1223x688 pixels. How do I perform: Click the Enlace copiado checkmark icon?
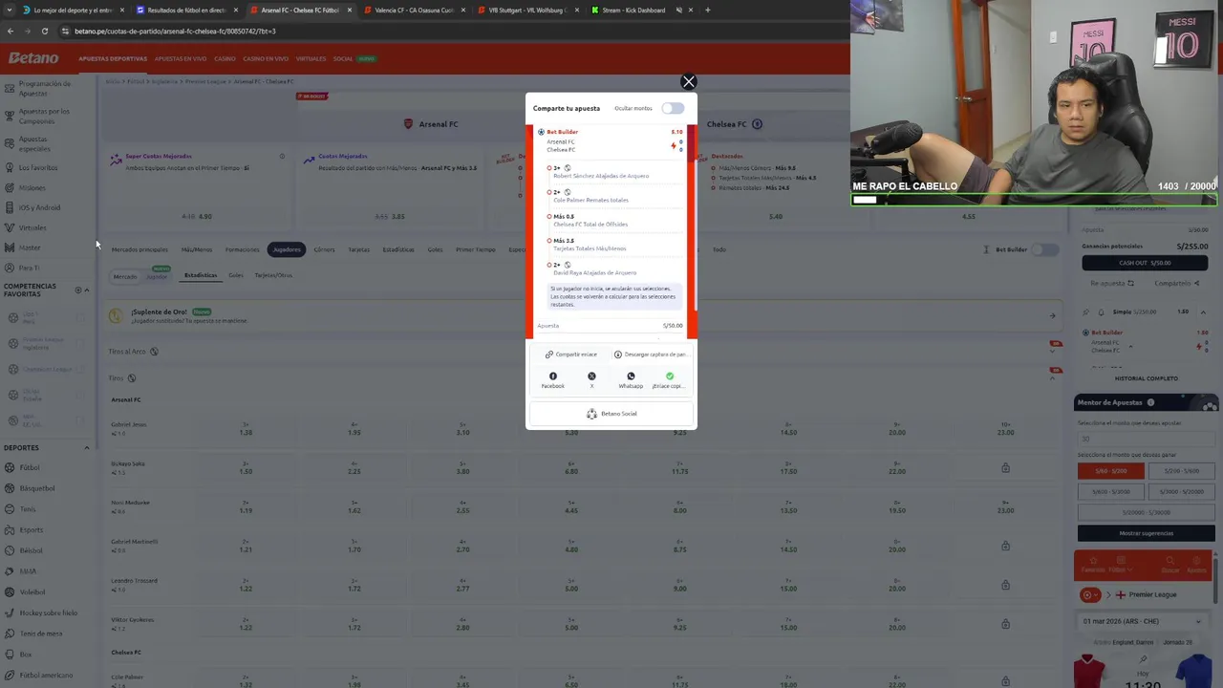670,376
